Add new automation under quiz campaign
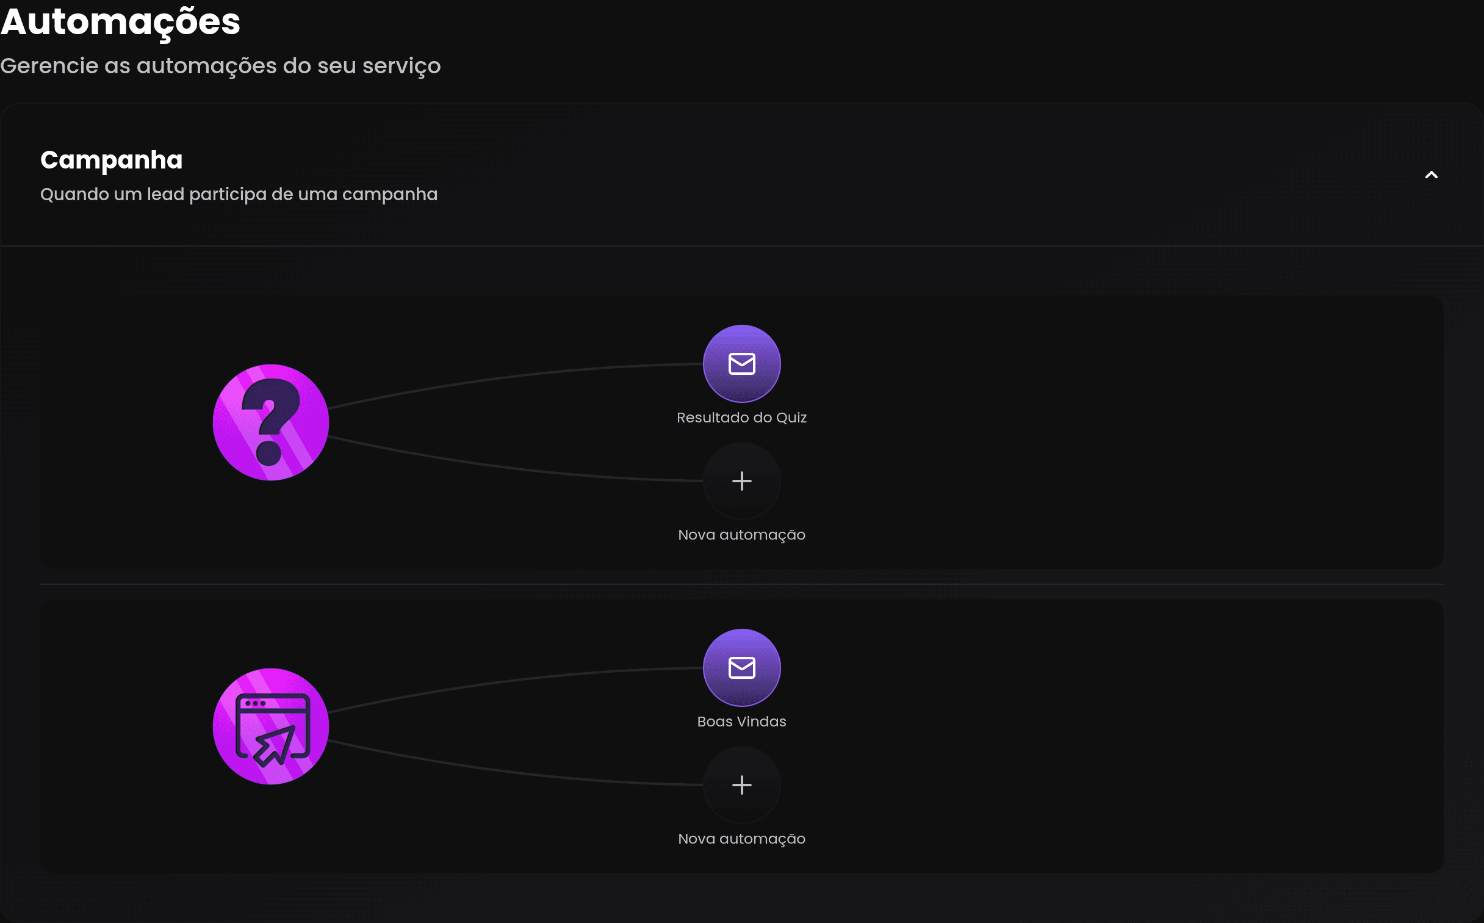 [741, 481]
